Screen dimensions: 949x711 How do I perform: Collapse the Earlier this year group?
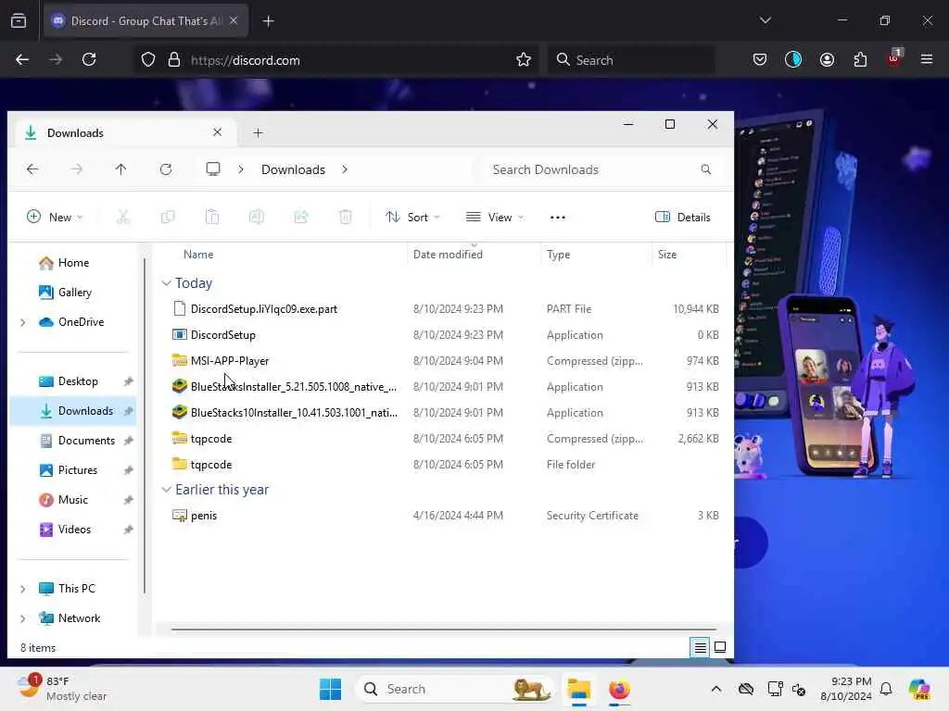[167, 490]
